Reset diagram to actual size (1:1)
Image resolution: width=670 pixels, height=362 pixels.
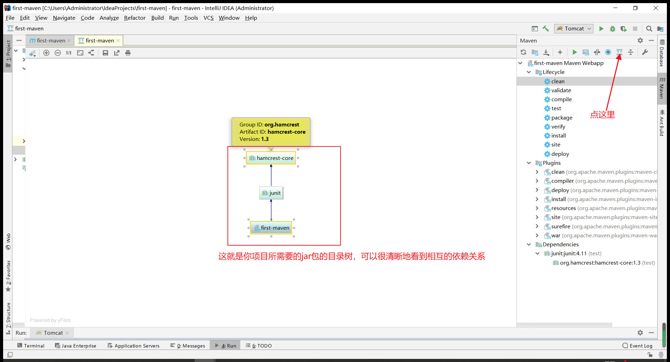pos(69,53)
